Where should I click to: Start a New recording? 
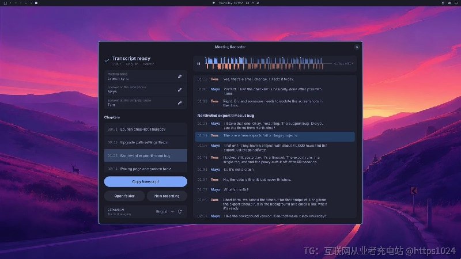coord(167,196)
